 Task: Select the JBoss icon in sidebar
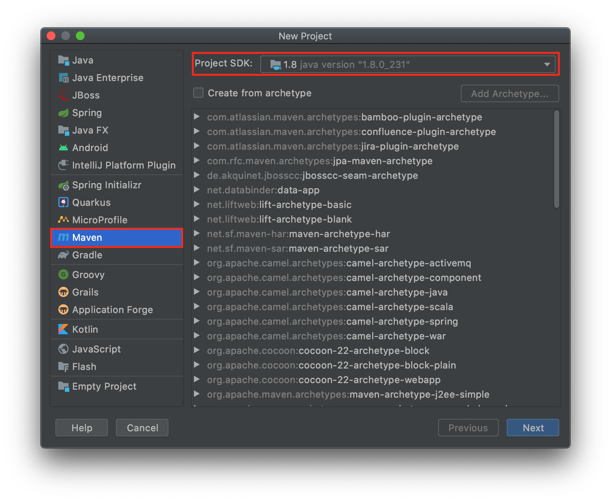pyautogui.click(x=63, y=95)
